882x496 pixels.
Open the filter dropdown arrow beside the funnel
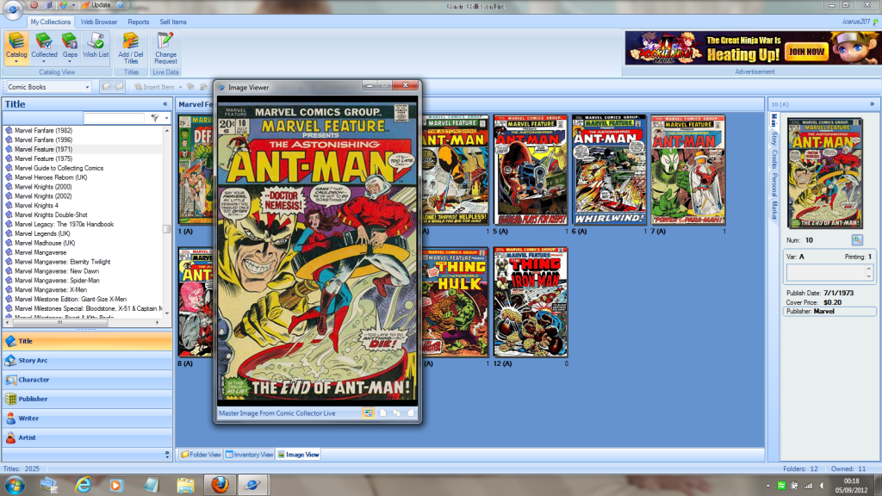point(166,118)
